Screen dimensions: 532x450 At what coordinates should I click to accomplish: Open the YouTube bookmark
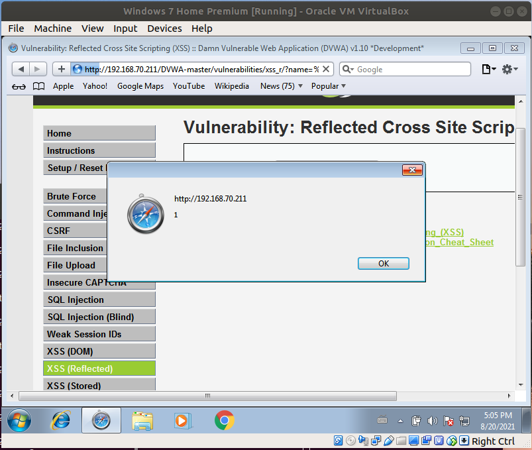pyautogui.click(x=189, y=86)
